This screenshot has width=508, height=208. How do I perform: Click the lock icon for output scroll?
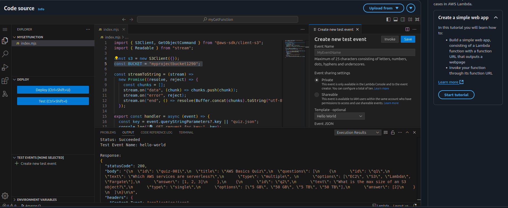[x=393, y=132]
